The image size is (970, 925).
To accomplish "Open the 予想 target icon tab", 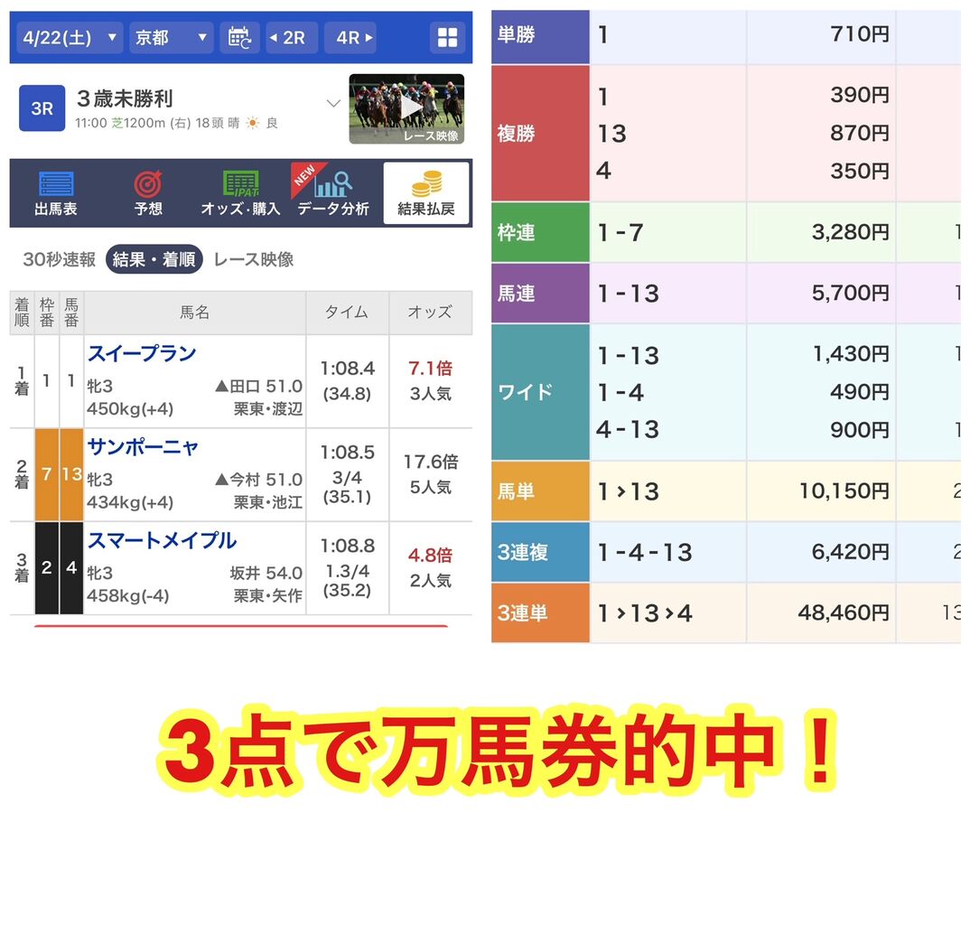I will click(x=148, y=193).
